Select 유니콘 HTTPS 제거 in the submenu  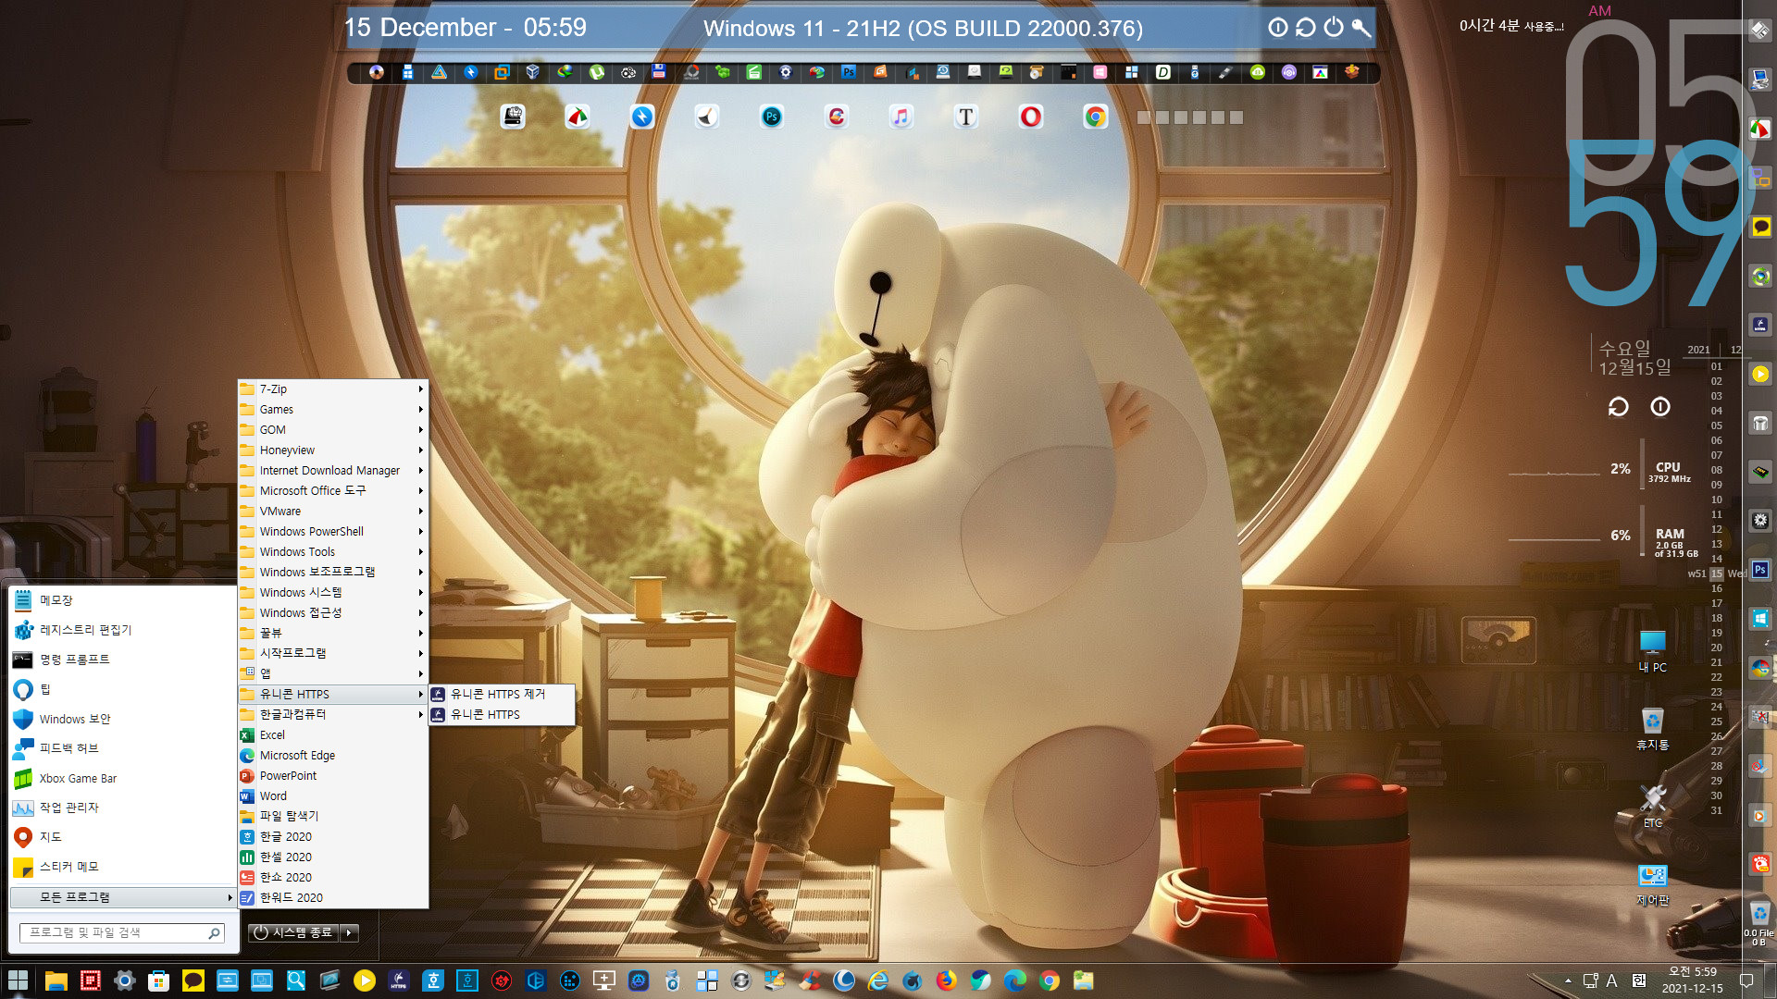pyautogui.click(x=501, y=694)
